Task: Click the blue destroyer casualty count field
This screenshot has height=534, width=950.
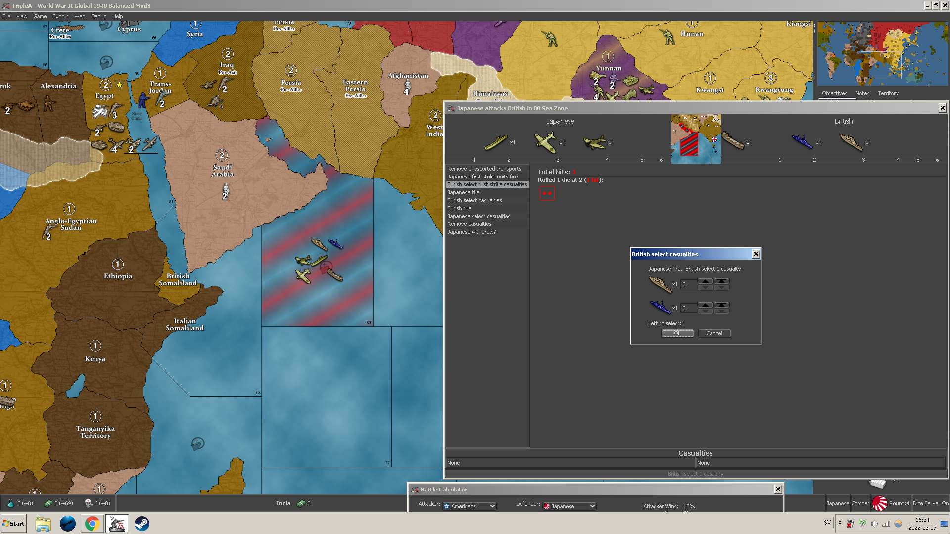Action: (x=688, y=308)
